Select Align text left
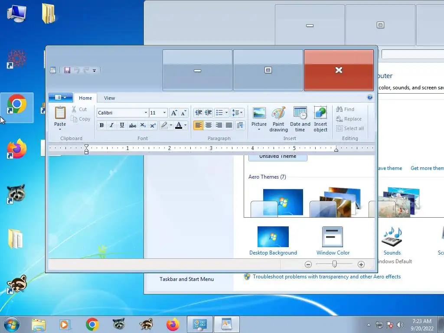Screen dimensions: 444x333 click(198, 125)
